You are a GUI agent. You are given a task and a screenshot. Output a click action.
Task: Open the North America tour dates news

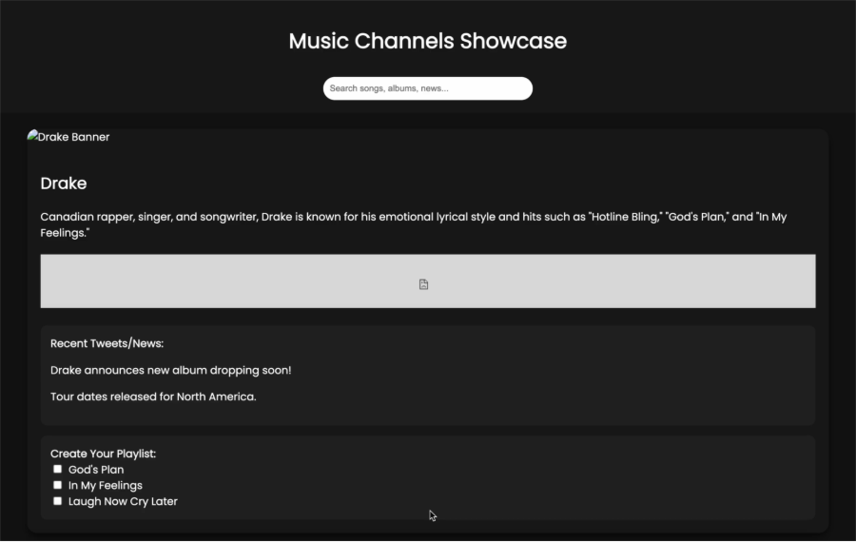point(153,397)
